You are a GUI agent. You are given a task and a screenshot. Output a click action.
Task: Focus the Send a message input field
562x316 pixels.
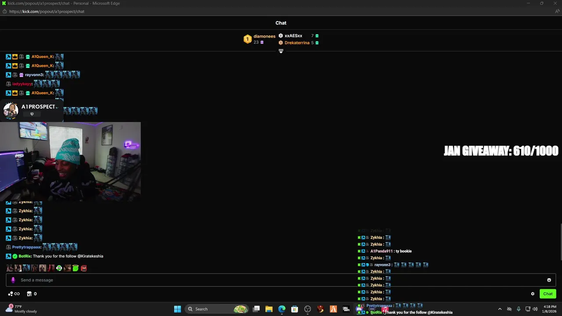coord(281,280)
